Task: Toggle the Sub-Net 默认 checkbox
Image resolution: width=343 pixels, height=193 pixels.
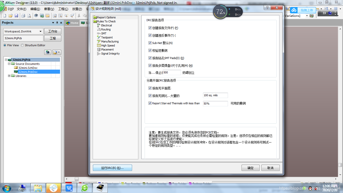Action: [x=150, y=43]
